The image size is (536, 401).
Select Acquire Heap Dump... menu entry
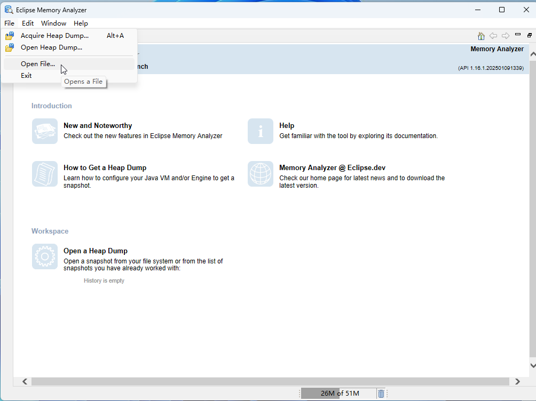(69, 36)
